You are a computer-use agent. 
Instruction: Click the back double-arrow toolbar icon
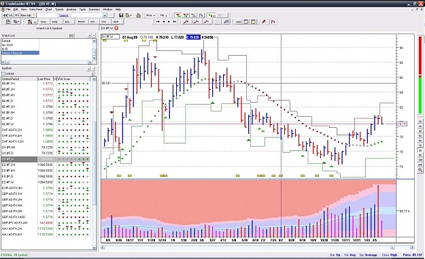tap(5, 16)
